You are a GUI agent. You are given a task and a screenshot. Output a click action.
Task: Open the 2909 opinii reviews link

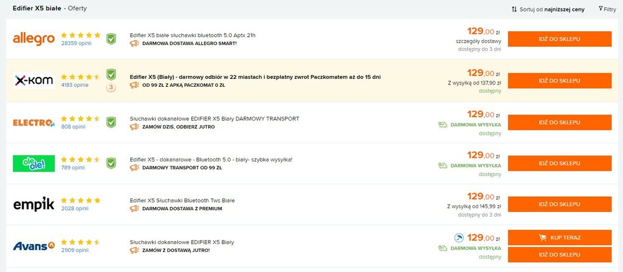tap(75, 250)
